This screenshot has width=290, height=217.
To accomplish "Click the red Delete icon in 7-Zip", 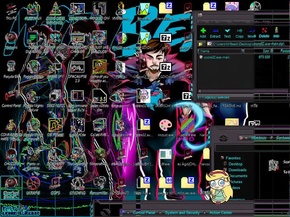I will coord(264,30).
